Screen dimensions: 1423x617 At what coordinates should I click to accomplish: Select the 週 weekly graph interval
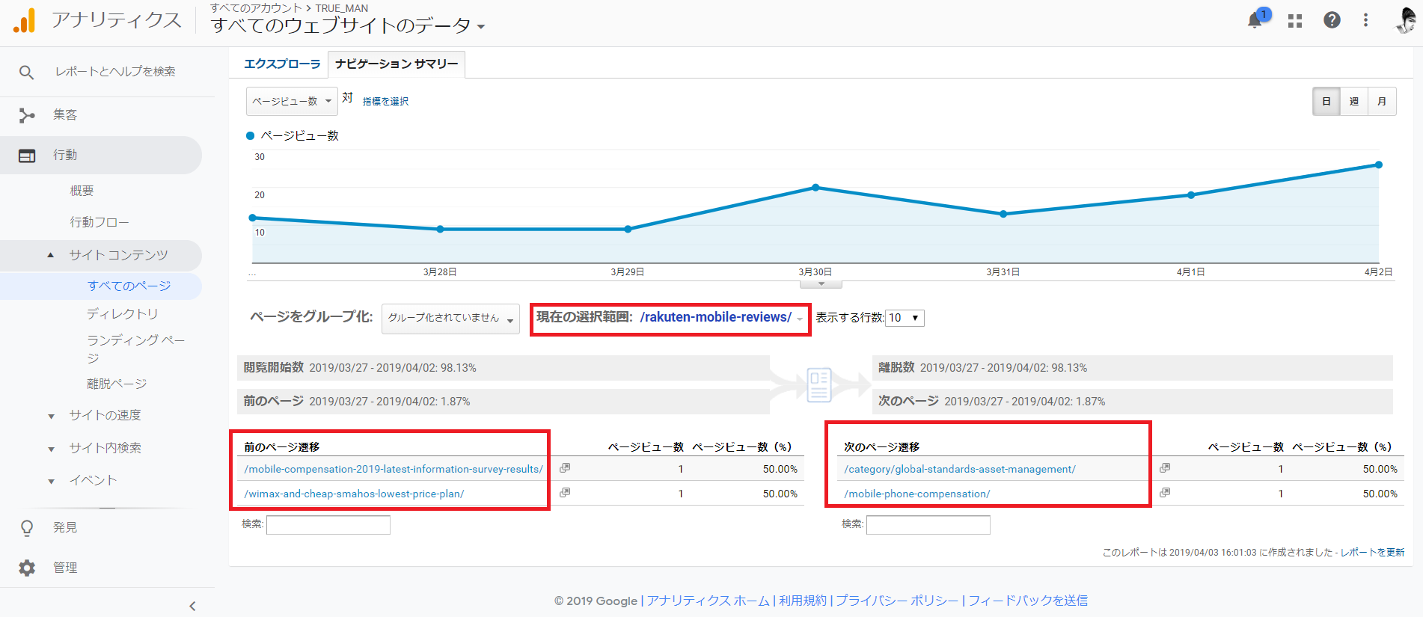pyautogui.click(x=1354, y=101)
